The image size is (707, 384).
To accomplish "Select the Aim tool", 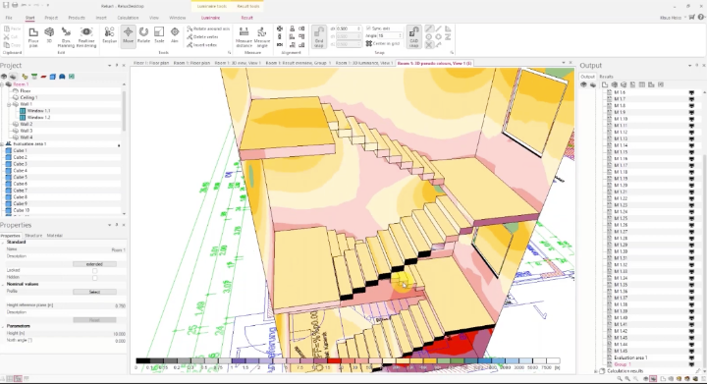I will tap(175, 35).
